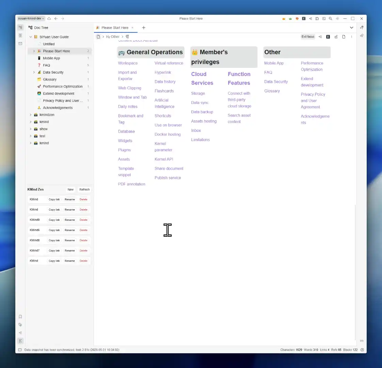The height and width of the screenshot is (368, 382).
Task: Expand the Data Security document
Action: (34, 72)
